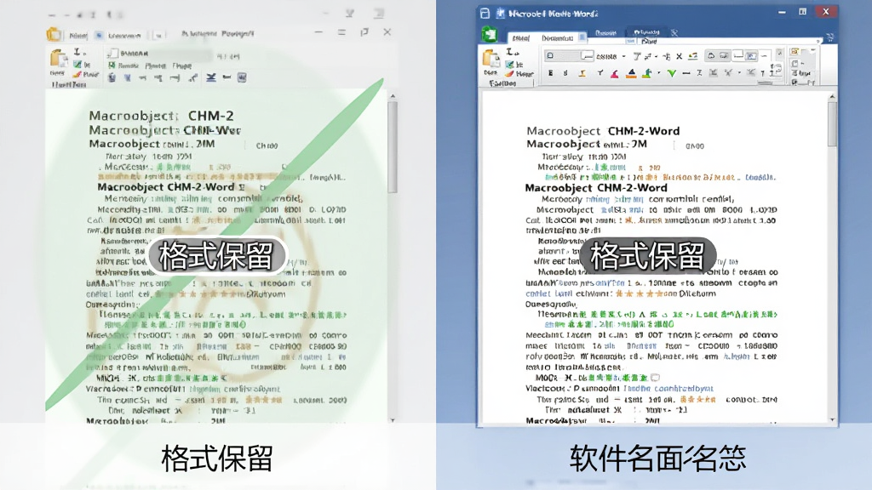
Task: Click the Italic icon next to Bold in the right ribbon
Action: [x=565, y=73]
